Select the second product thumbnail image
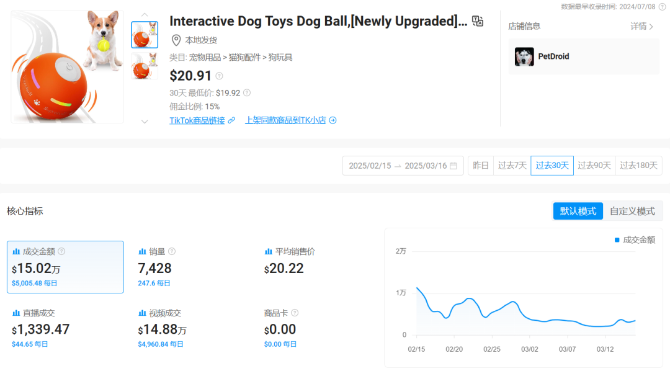This screenshot has height=371, width=670. (x=145, y=66)
